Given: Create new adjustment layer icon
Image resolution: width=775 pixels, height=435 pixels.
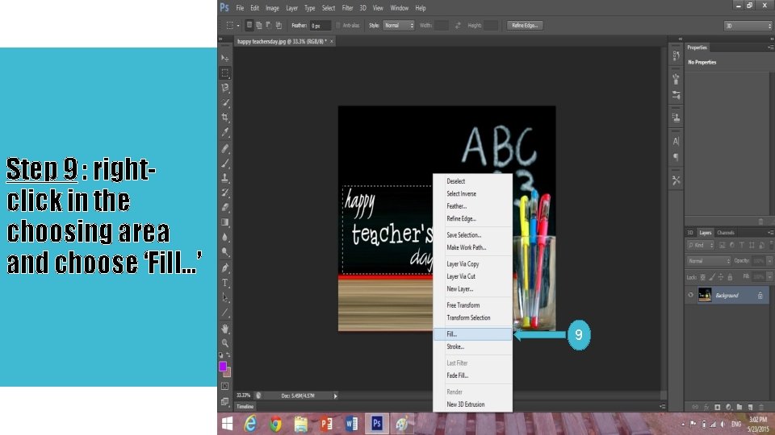Looking at the screenshot, I should tap(728, 407).
